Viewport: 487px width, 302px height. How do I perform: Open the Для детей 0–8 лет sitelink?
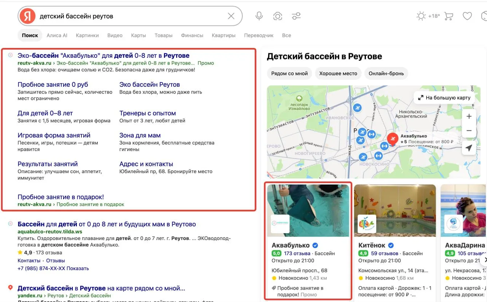point(45,113)
